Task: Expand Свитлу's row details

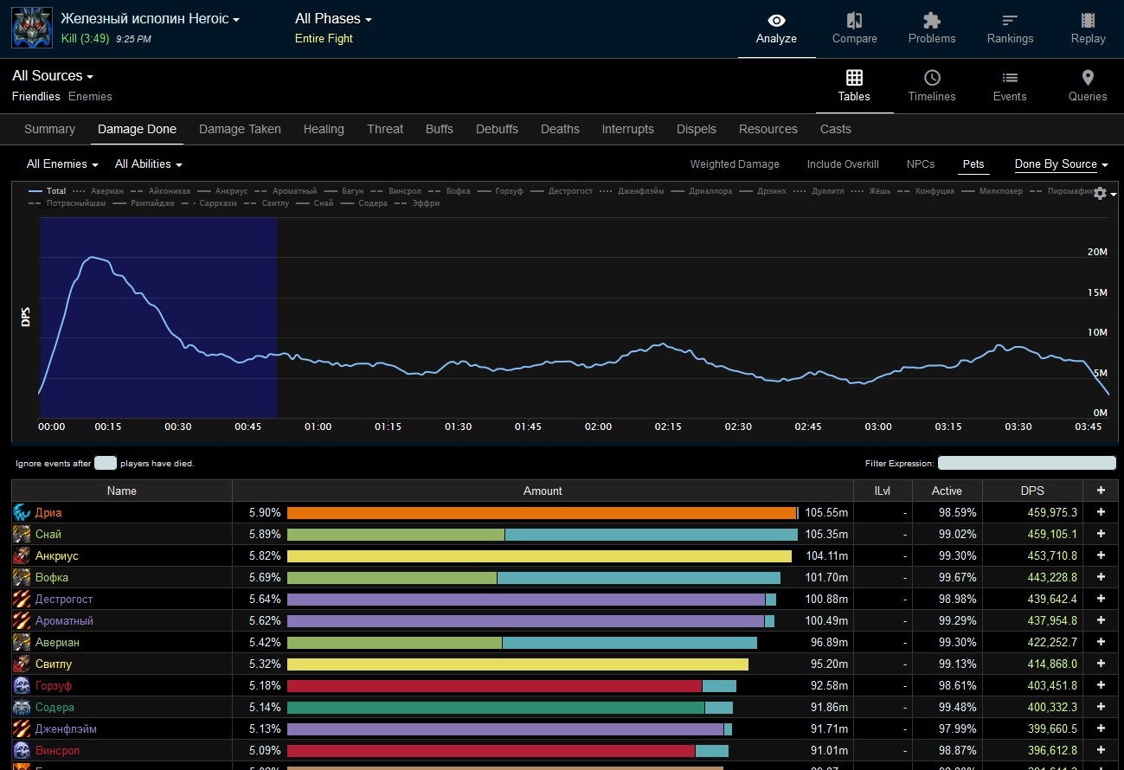Action: tap(1101, 664)
